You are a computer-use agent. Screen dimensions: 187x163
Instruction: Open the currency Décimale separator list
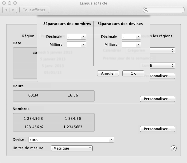pos(138,37)
